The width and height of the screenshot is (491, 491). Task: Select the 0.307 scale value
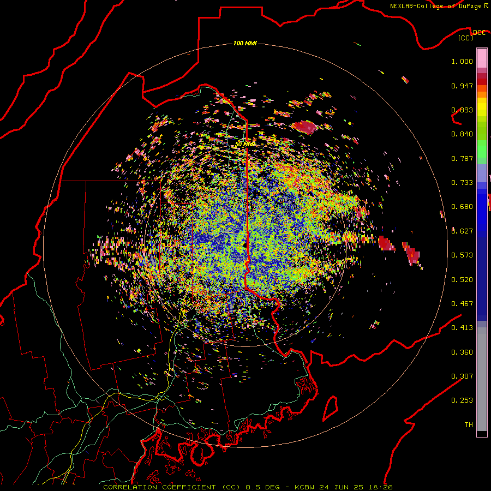point(462,376)
